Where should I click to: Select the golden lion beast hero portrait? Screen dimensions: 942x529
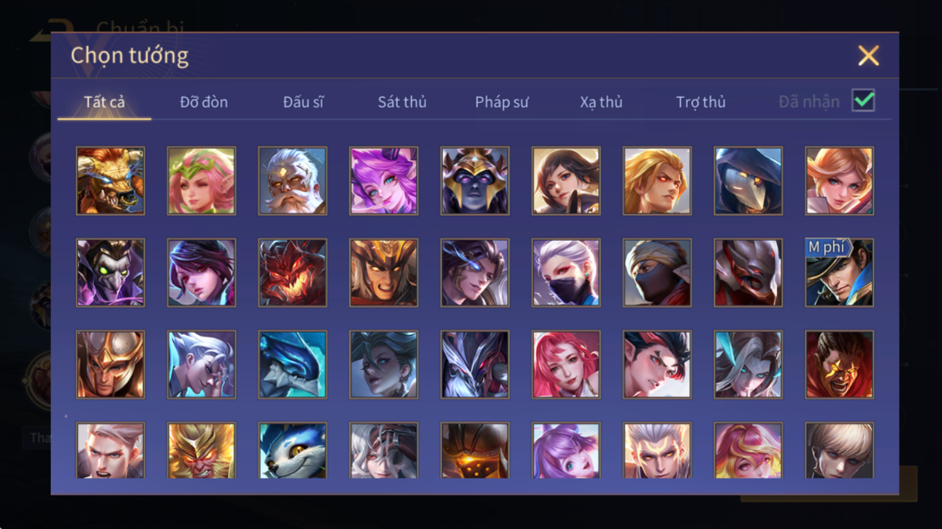(110, 181)
